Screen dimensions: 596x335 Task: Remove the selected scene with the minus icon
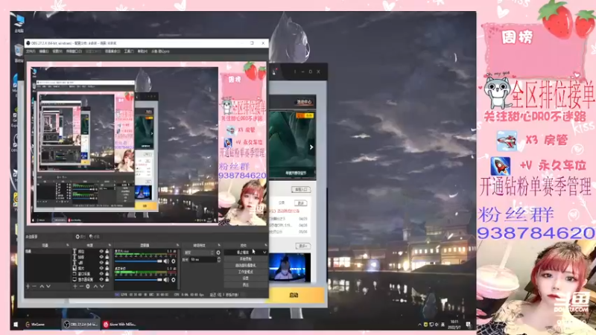34,287
